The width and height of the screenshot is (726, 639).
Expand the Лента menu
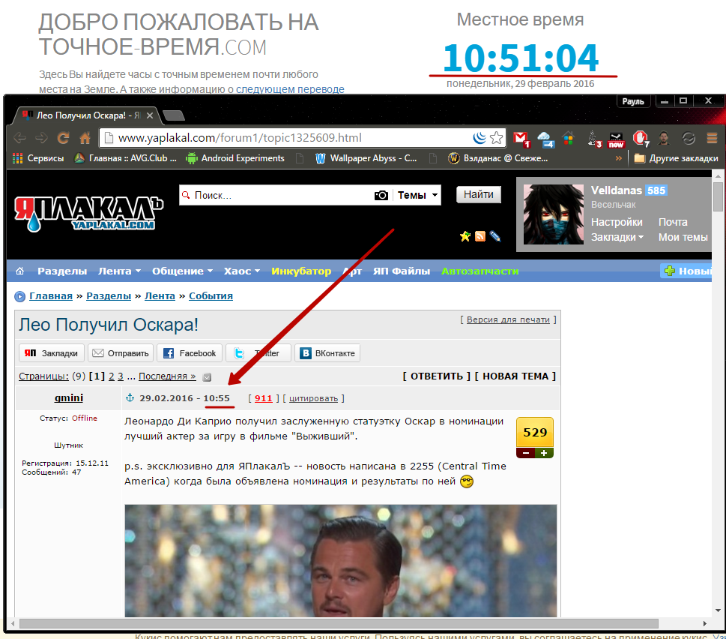click(119, 271)
